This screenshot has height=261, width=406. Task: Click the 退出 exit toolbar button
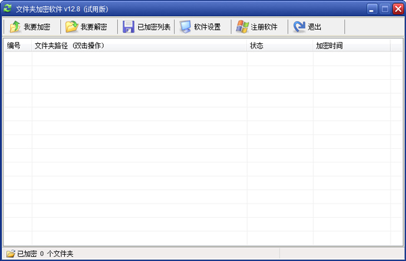tap(317, 26)
